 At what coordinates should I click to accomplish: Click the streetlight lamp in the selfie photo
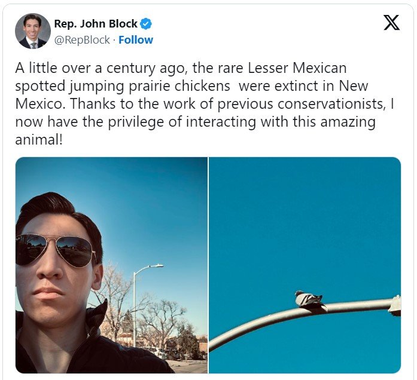pos(156,266)
